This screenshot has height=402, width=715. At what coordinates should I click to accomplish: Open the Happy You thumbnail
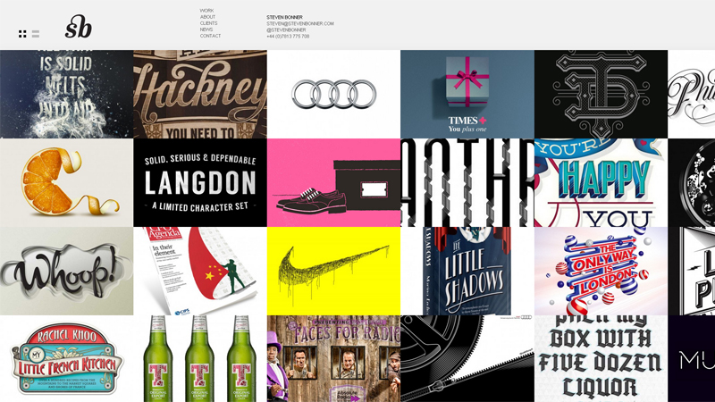point(601,183)
